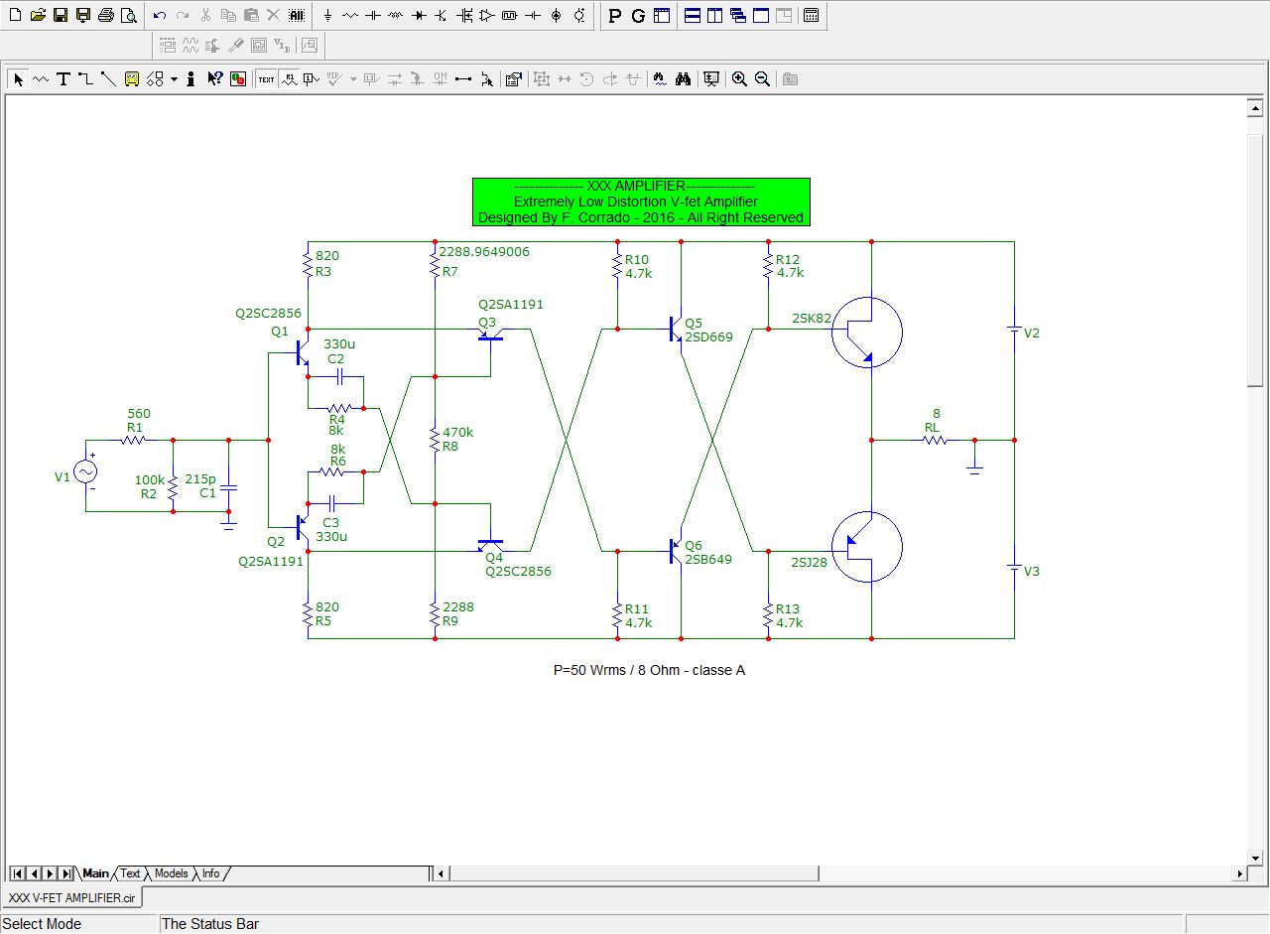Tile windows vertically
1270x934 pixels.
point(715,16)
